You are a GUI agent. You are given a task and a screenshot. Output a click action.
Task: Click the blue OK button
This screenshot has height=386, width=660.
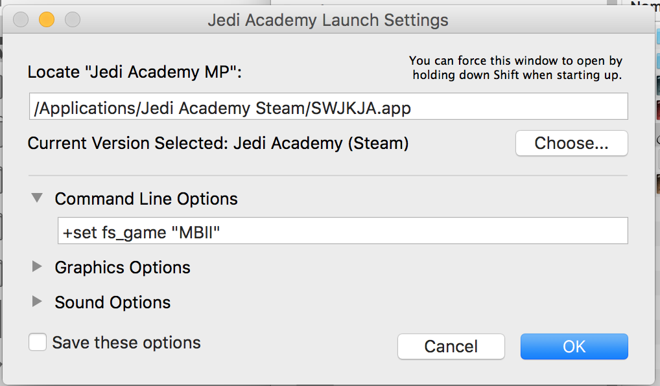click(x=574, y=346)
